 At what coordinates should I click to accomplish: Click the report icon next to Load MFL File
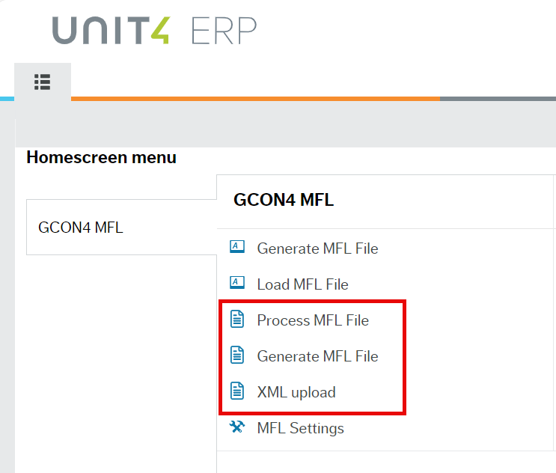[237, 284]
